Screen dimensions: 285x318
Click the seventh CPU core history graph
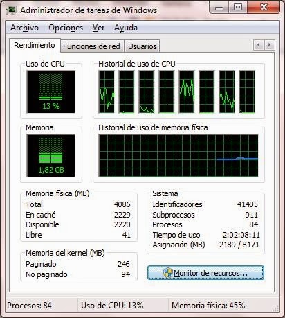(227, 92)
